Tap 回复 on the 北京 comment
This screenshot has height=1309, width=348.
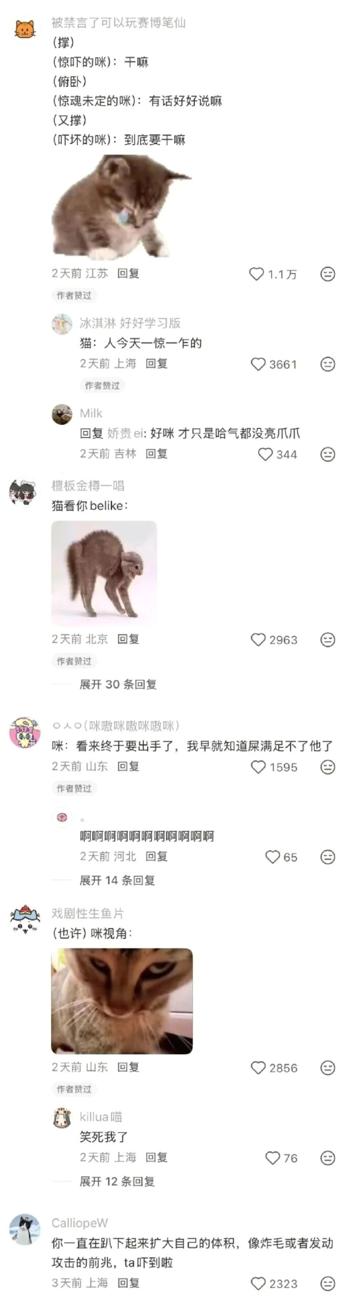128,639
